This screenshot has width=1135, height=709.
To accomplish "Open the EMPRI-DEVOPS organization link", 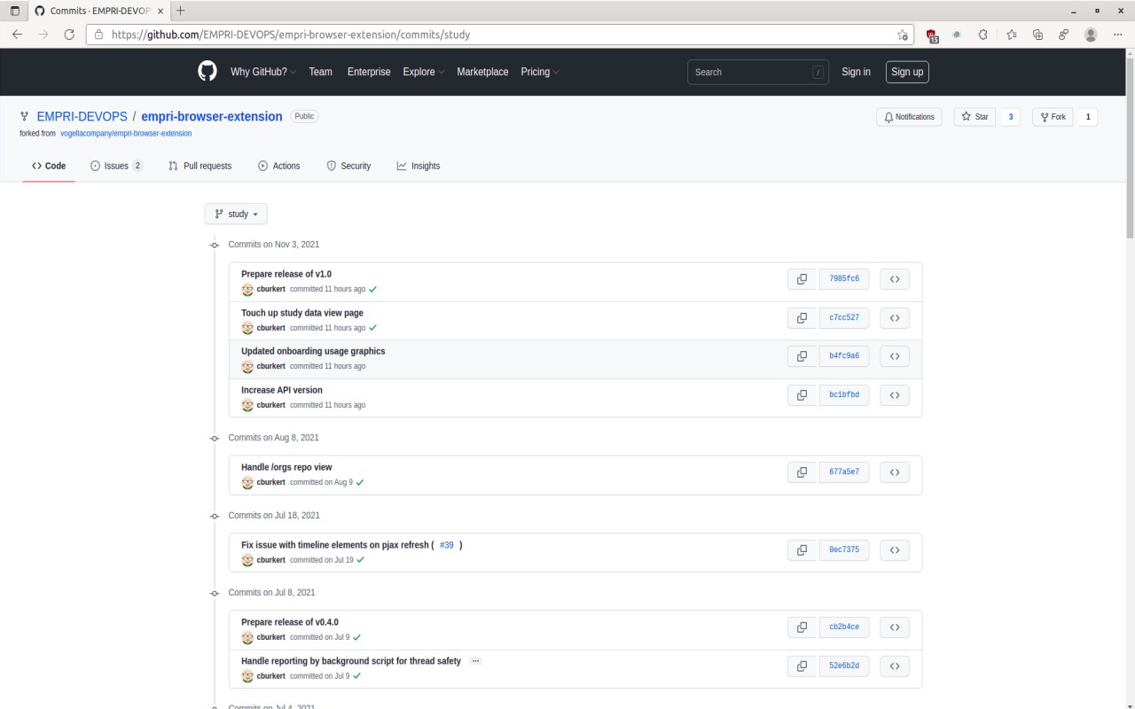I will (x=81, y=116).
